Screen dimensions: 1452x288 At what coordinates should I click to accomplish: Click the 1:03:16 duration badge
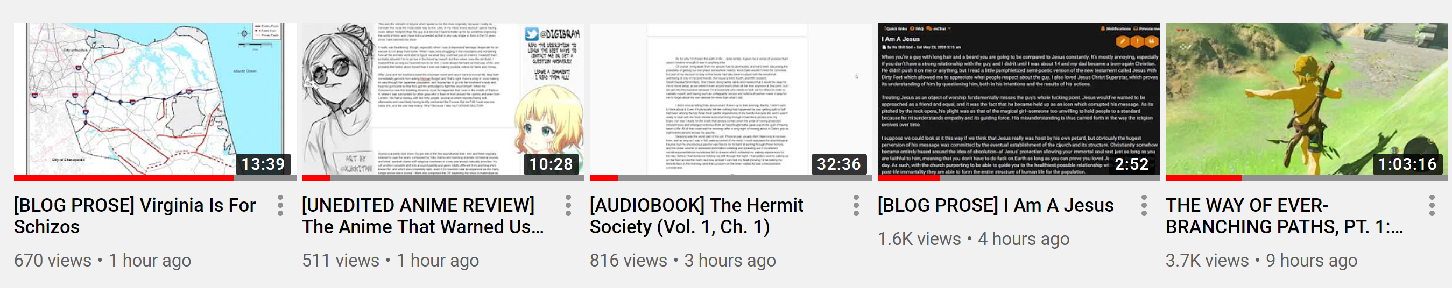click(1407, 164)
